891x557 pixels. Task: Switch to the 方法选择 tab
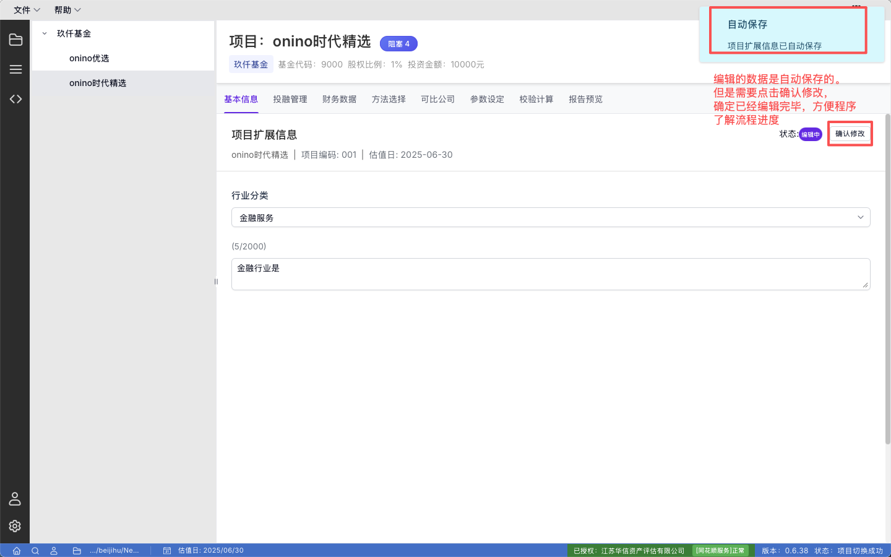(389, 99)
